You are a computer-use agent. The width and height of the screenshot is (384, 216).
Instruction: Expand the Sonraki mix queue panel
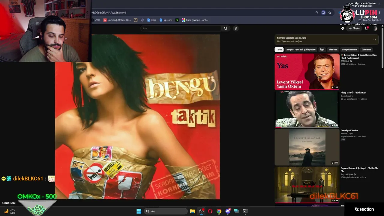coord(374,40)
